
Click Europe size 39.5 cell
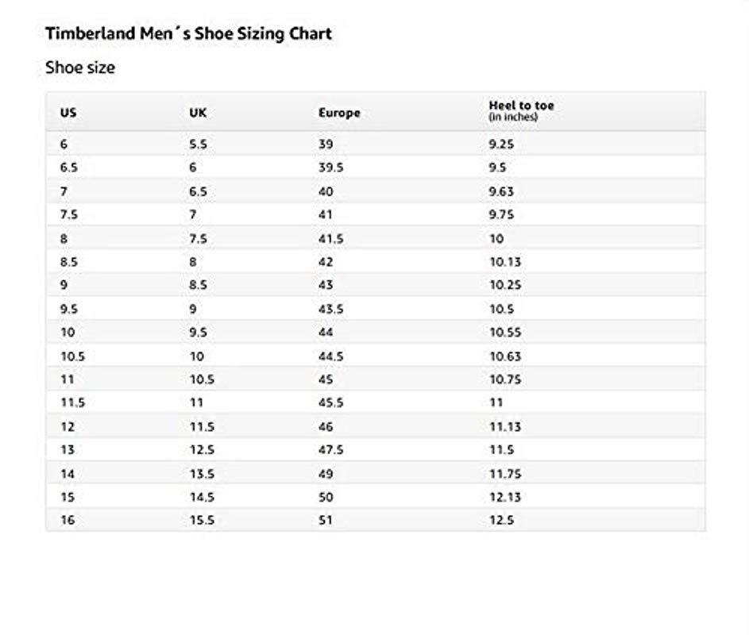[x=330, y=167]
